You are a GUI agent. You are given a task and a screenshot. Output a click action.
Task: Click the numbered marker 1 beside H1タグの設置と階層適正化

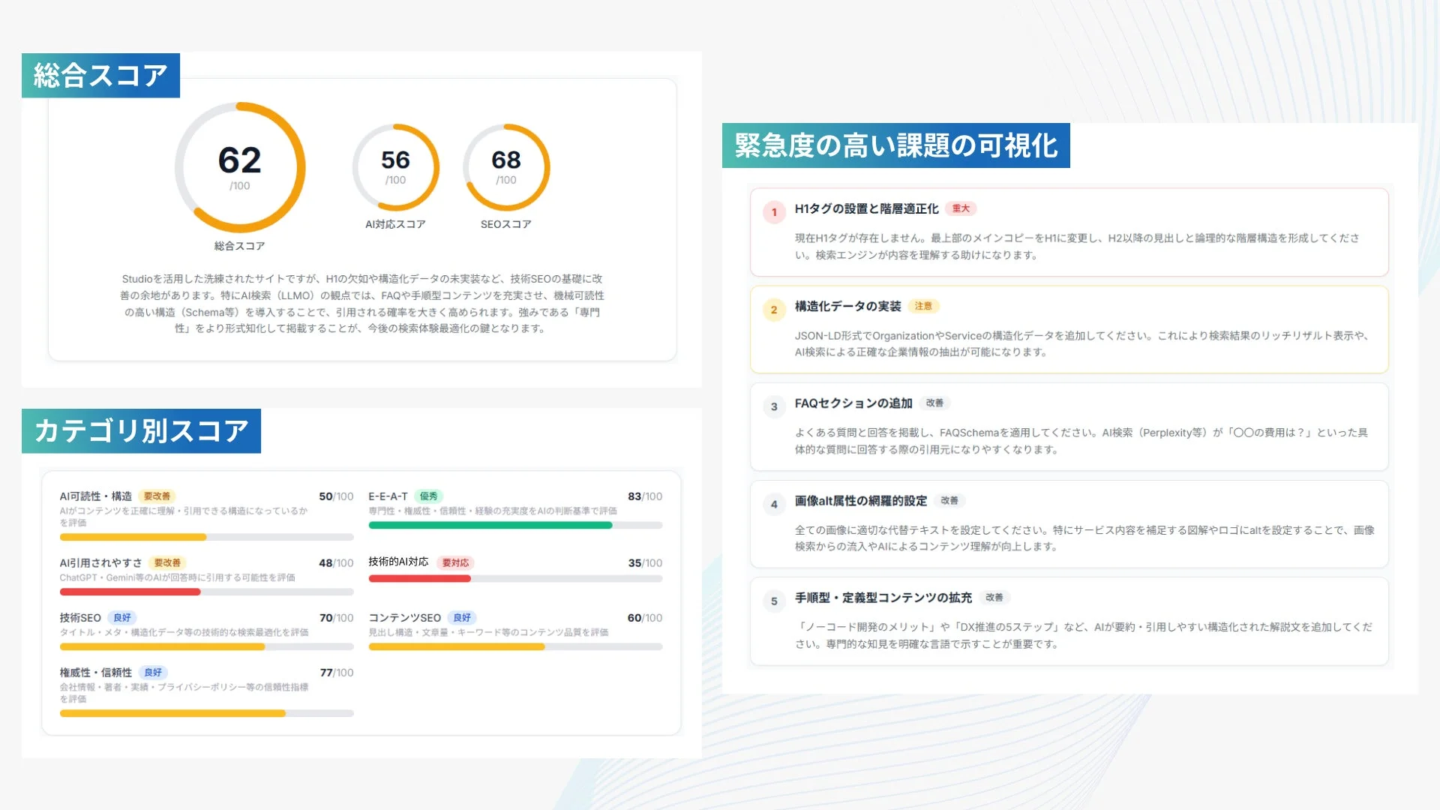click(x=773, y=211)
